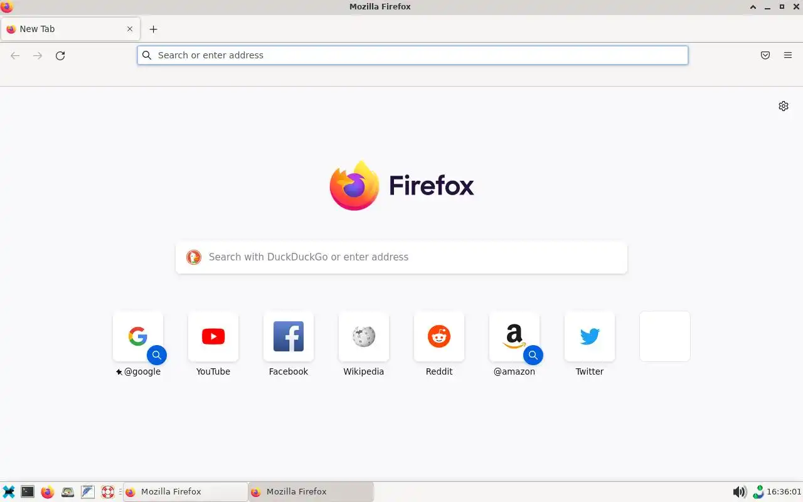Click the Firefox logo in the title bar
Image resolution: width=803 pixels, height=502 pixels.
[x=7, y=7]
